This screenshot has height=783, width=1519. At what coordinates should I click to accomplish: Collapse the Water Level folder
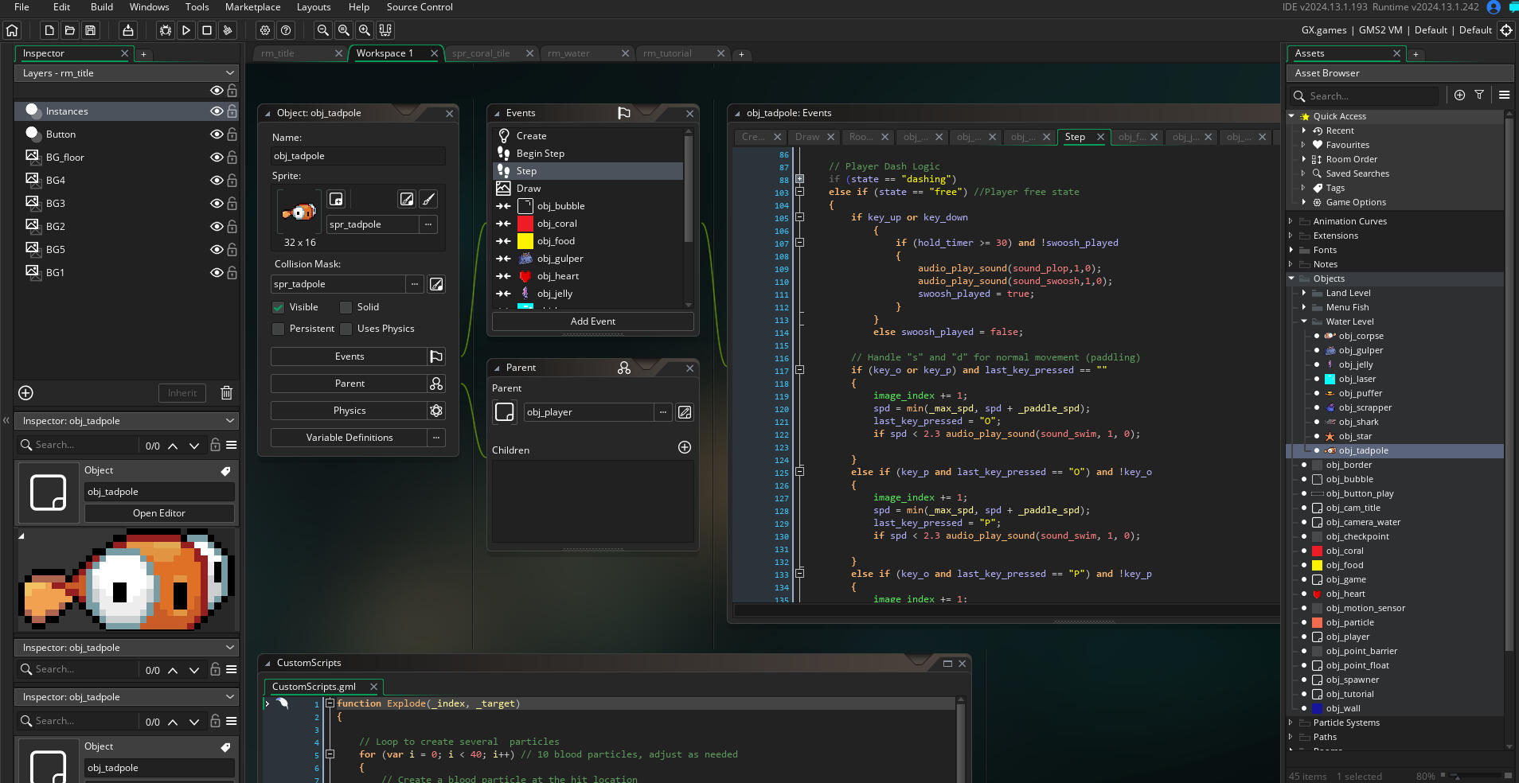1304,321
